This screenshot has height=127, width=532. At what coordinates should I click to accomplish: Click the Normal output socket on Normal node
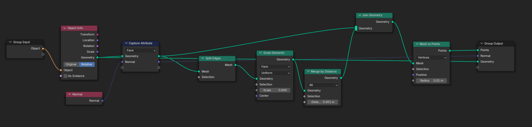click(x=102, y=101)
